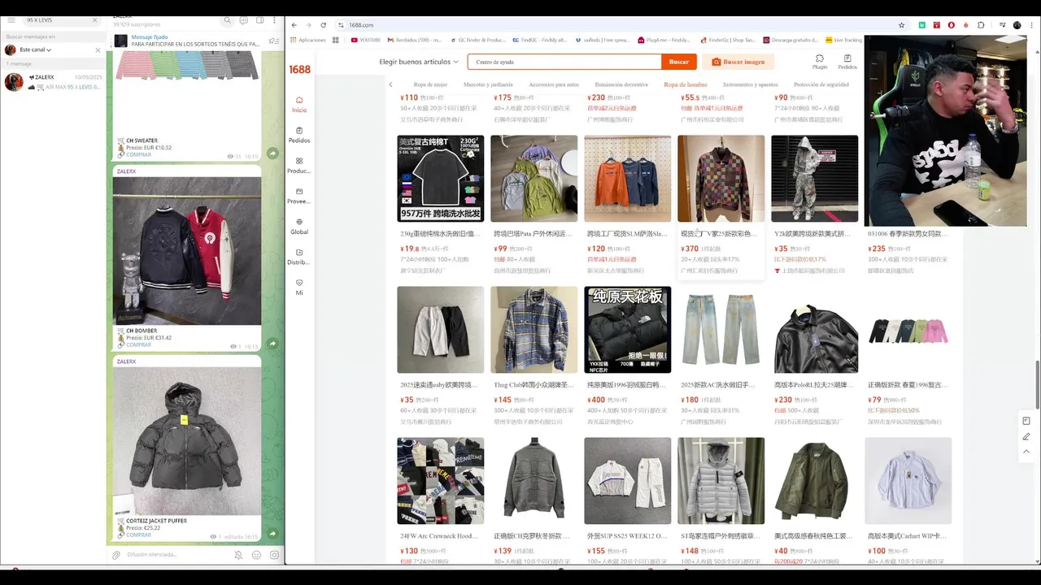This screenshot has height=585, width=1041.
Task: Close the 'Este canal' search filter
Action: (x=98, y=50)
